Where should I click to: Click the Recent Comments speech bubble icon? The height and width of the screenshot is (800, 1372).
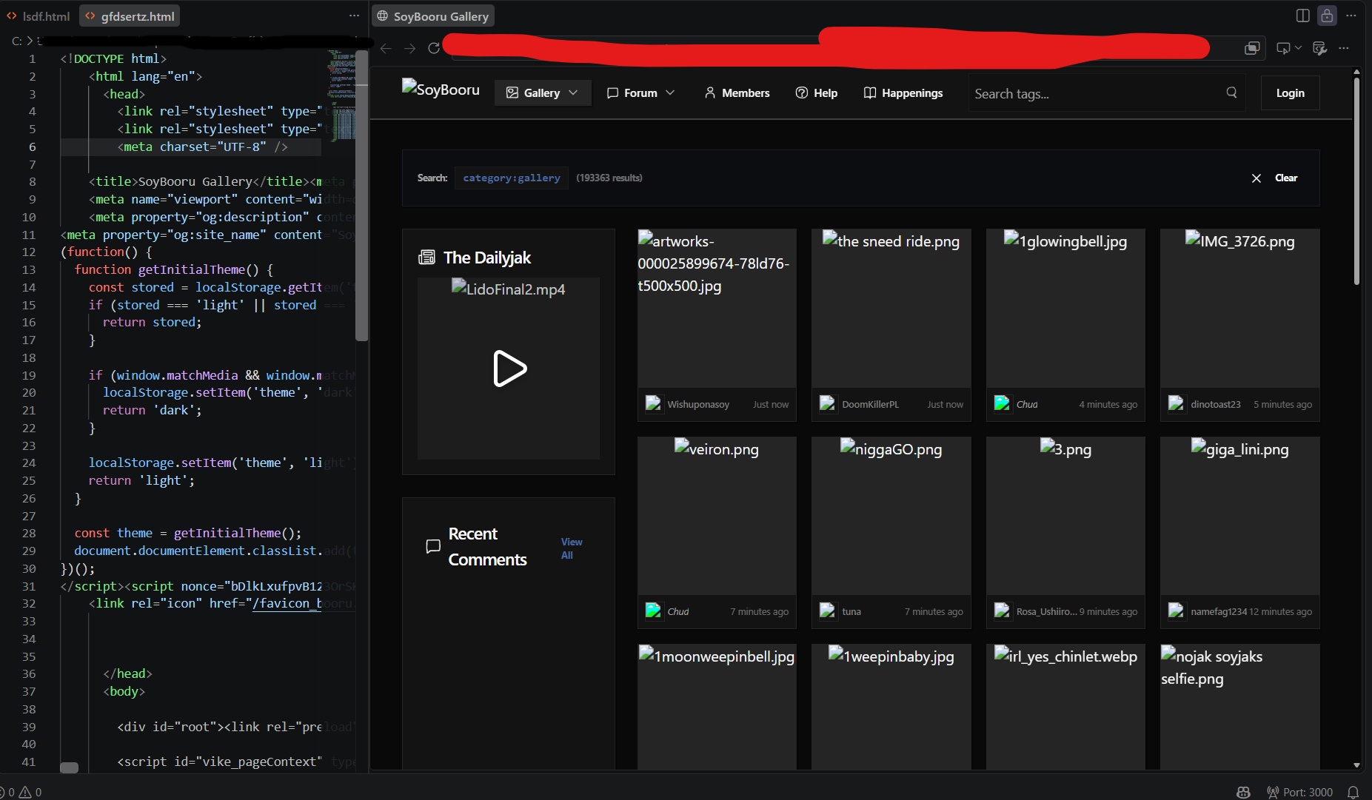[x=433, y=546]
